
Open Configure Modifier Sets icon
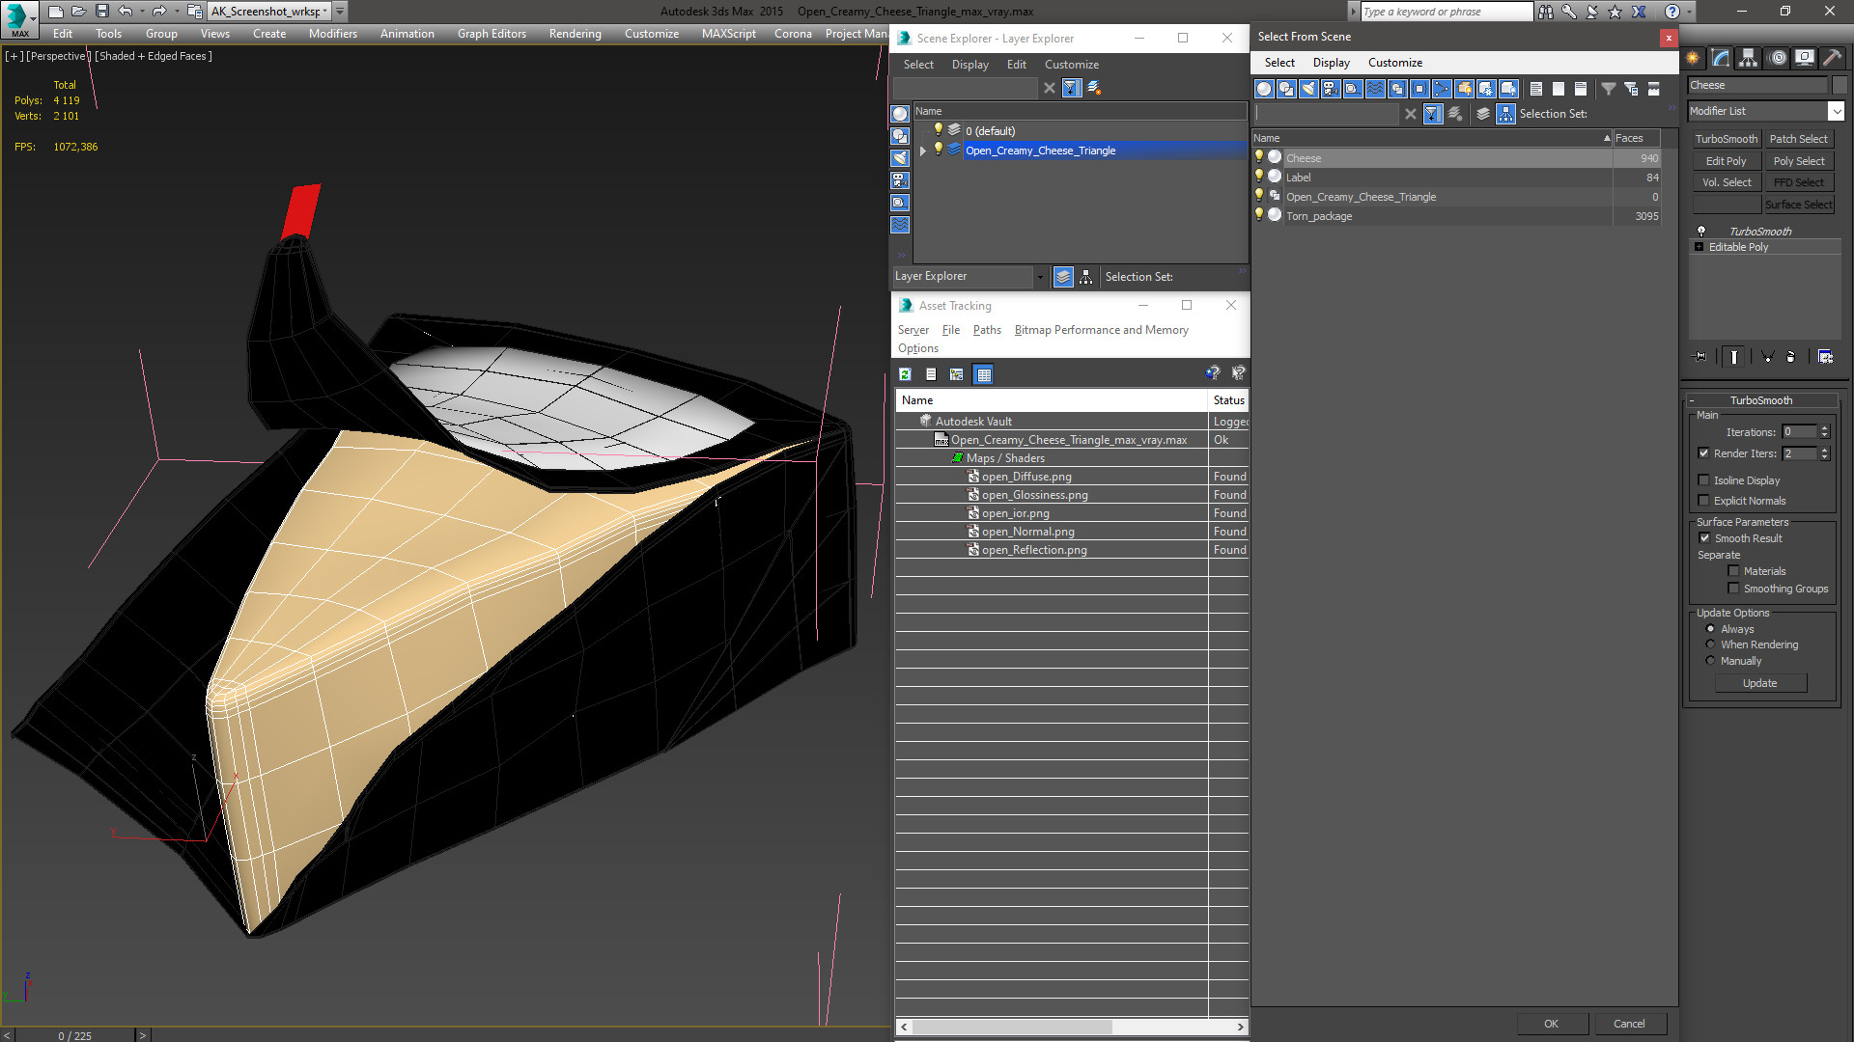(x=1825, y=357)
